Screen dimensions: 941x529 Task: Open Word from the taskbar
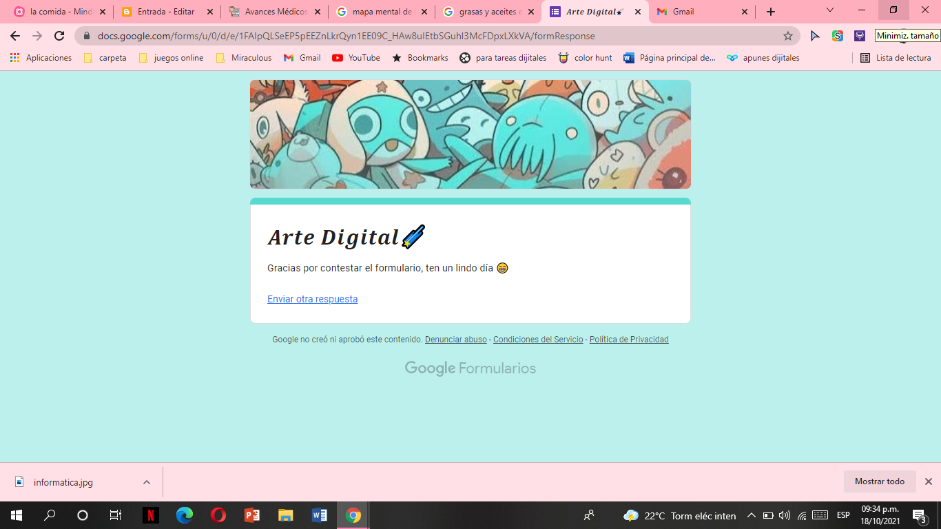[320, 515]
